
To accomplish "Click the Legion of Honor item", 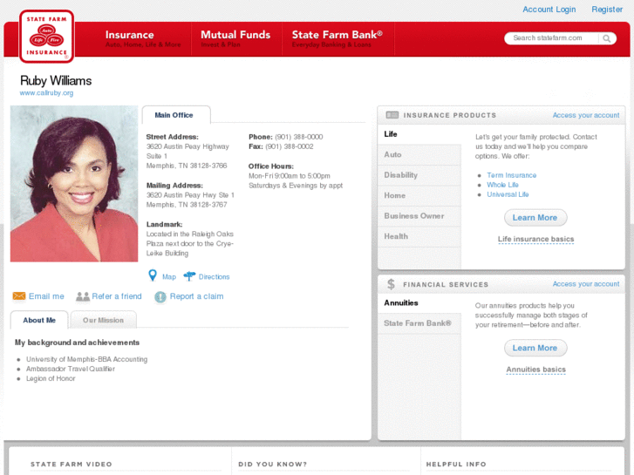I will (51, 379).
